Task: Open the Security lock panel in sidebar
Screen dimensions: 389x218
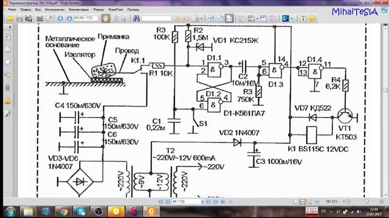Action: [8, 101]
